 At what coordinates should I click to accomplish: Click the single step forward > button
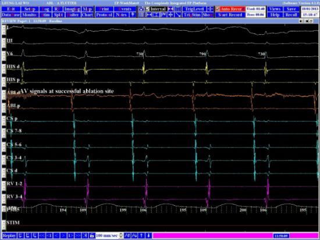tap(63, 236)
